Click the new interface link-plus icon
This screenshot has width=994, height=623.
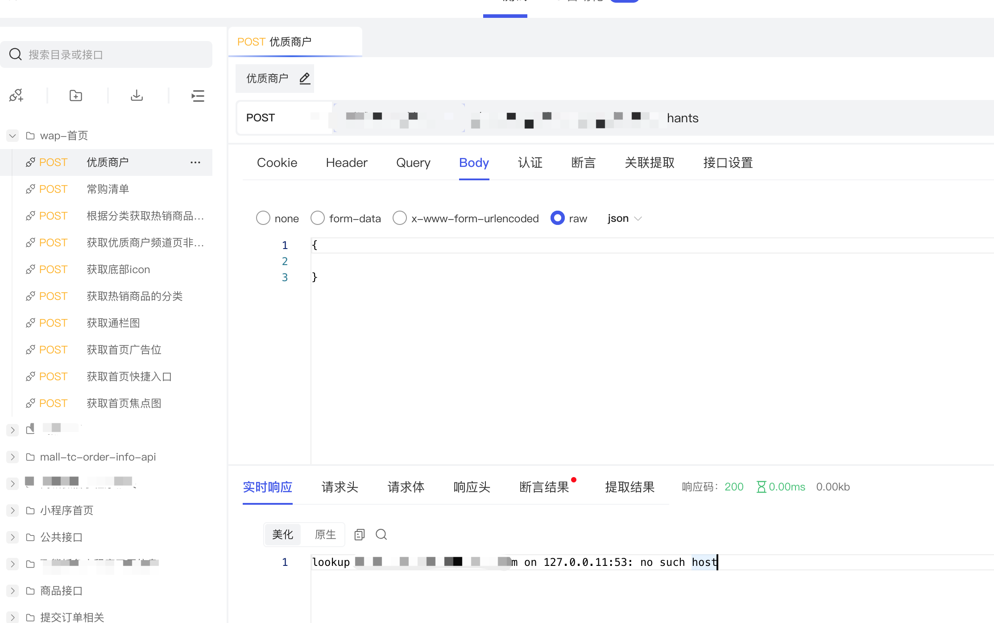pos(16,96)
